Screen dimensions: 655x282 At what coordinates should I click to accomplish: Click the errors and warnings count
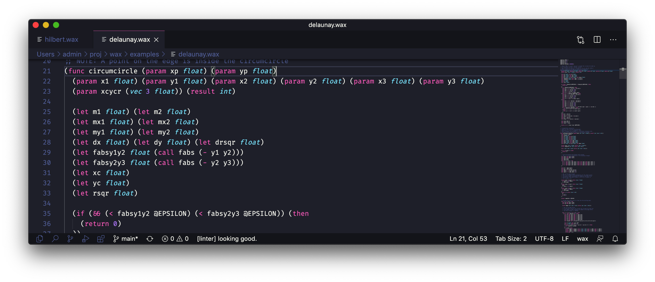(175, 239)
